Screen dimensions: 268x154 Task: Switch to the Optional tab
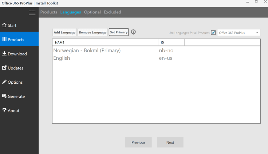[x=92, y=12]
